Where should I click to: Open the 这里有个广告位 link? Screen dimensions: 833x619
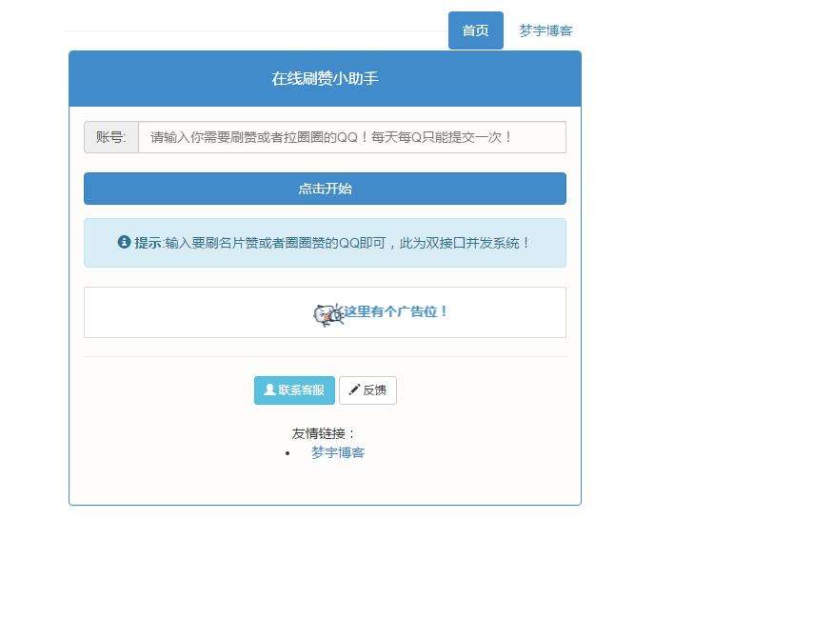(x=396, y=311)
